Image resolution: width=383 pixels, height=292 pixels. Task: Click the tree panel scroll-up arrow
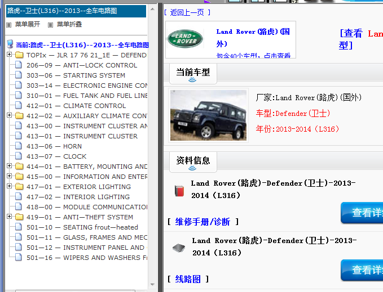click(x=153, y=9)
